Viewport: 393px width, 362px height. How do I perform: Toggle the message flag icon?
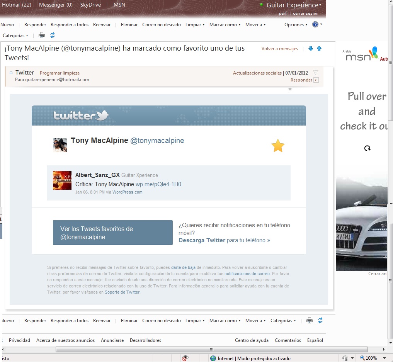coord(315,73)
